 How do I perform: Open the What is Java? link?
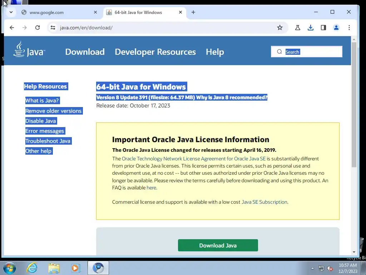point(42,101)
